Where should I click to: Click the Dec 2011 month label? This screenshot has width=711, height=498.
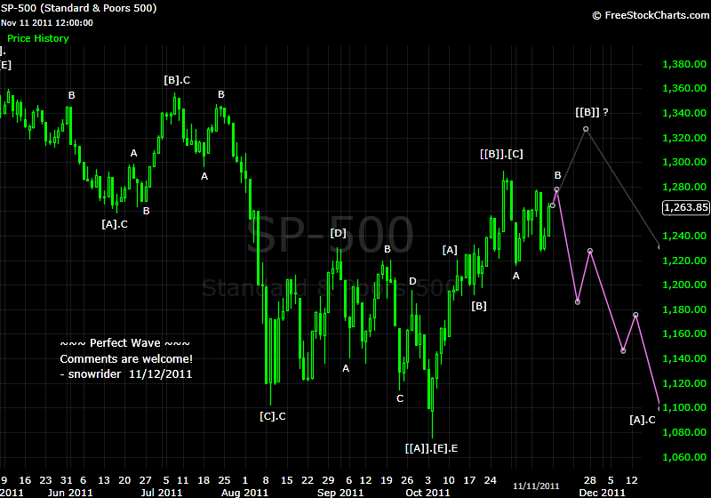[x=603, y=493]
